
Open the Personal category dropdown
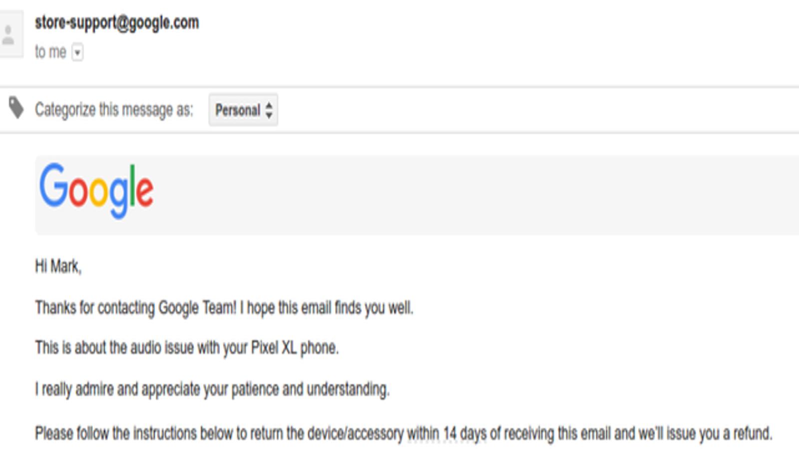(x=243, y=110)
